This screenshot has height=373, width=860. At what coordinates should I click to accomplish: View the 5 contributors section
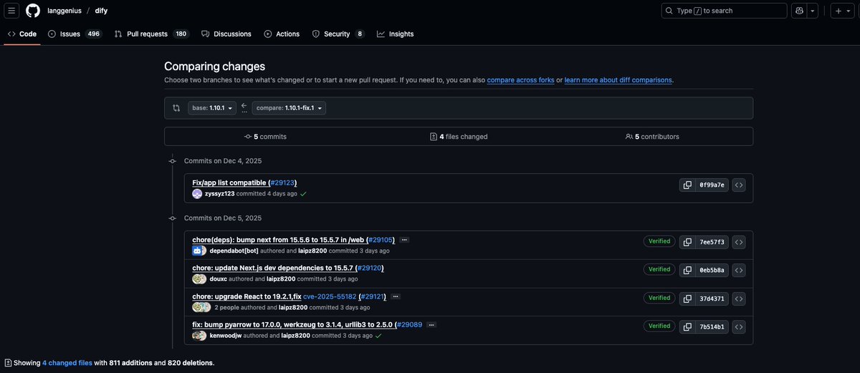pos(652,137)
